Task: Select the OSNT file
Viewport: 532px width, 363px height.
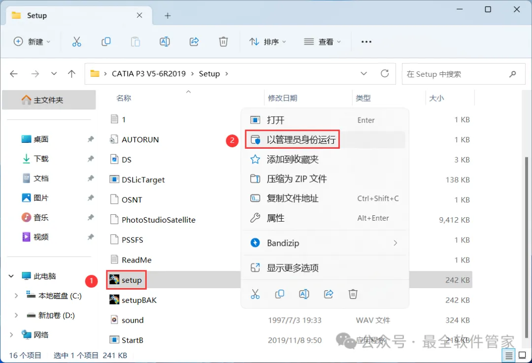Action: 132,200
